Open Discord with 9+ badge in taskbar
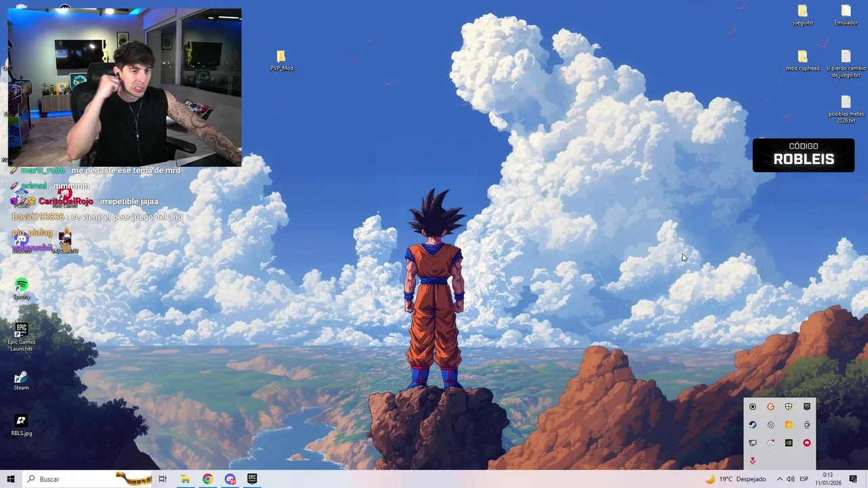868x488 pixels. (x=230, y=479)
